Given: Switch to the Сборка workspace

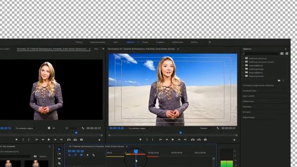Looking at the screenshot, I should (79, 42).
